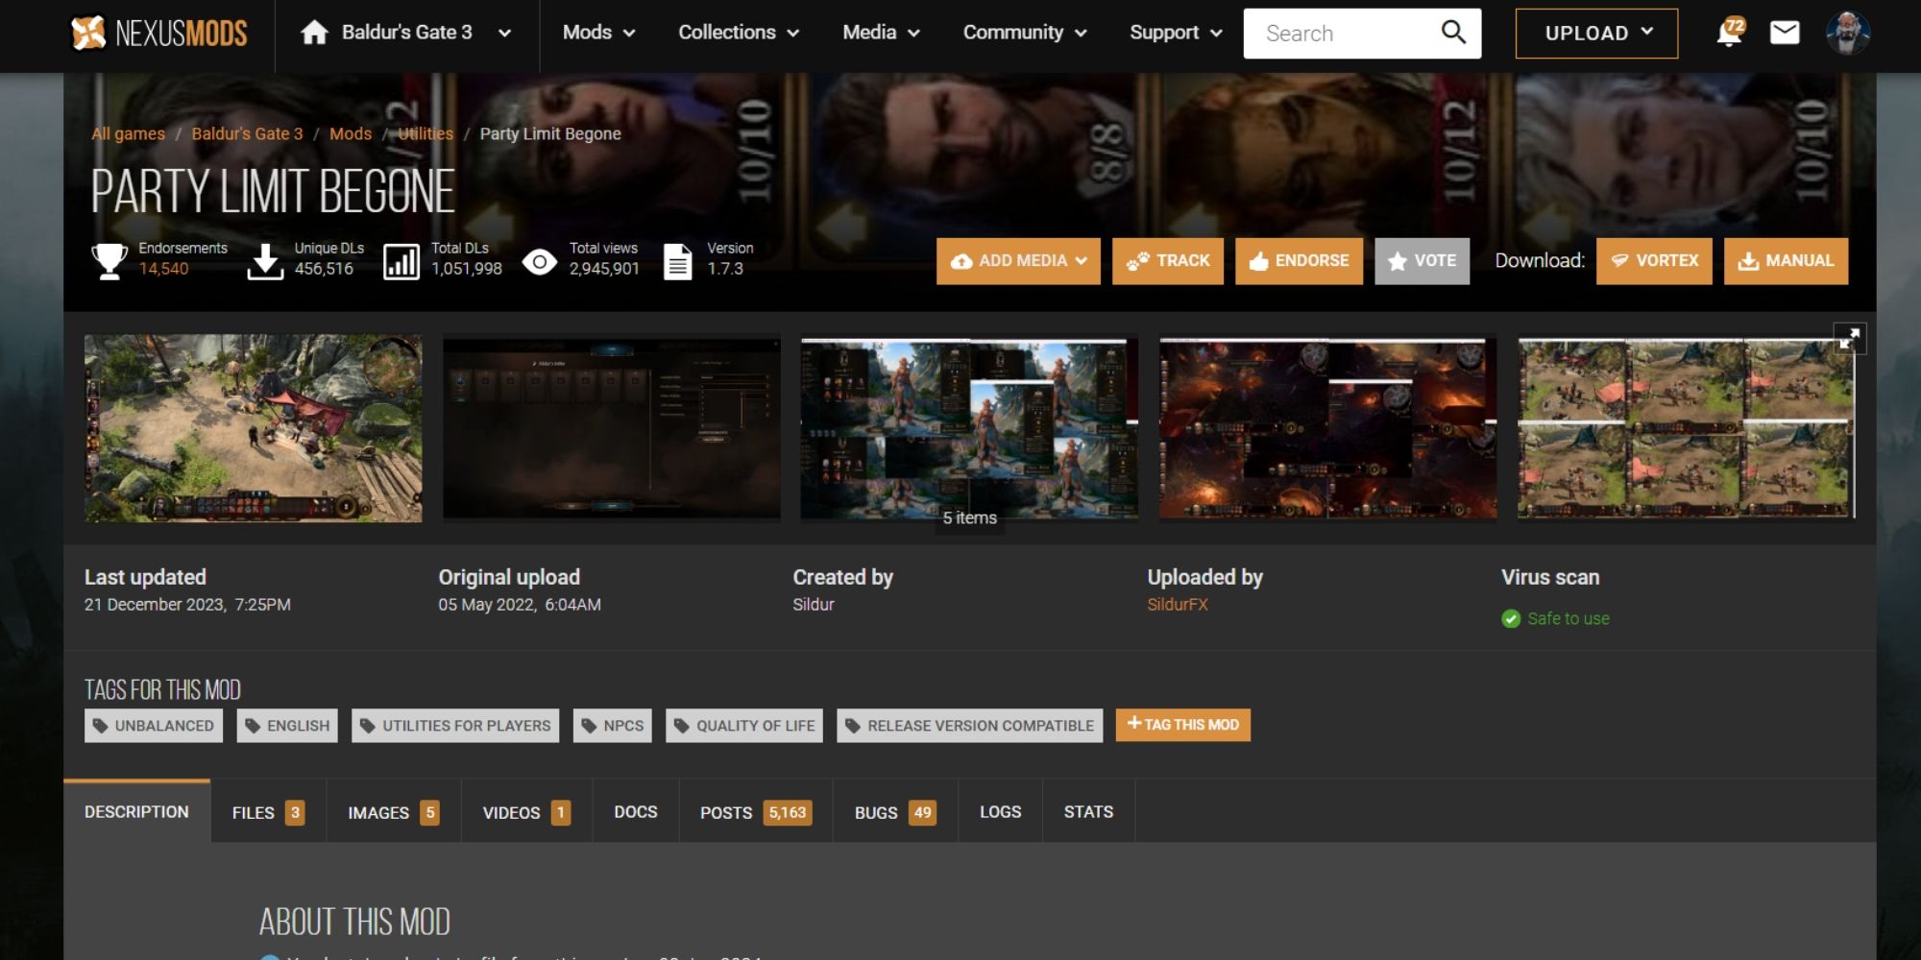Open the six-panel camp grid thumbnail

1686,428
